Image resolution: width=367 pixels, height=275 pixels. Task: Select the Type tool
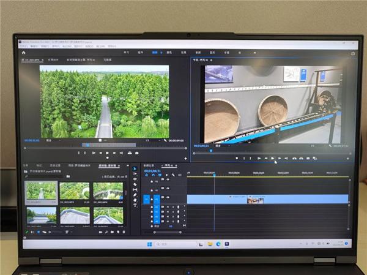(x=135, y=205)
